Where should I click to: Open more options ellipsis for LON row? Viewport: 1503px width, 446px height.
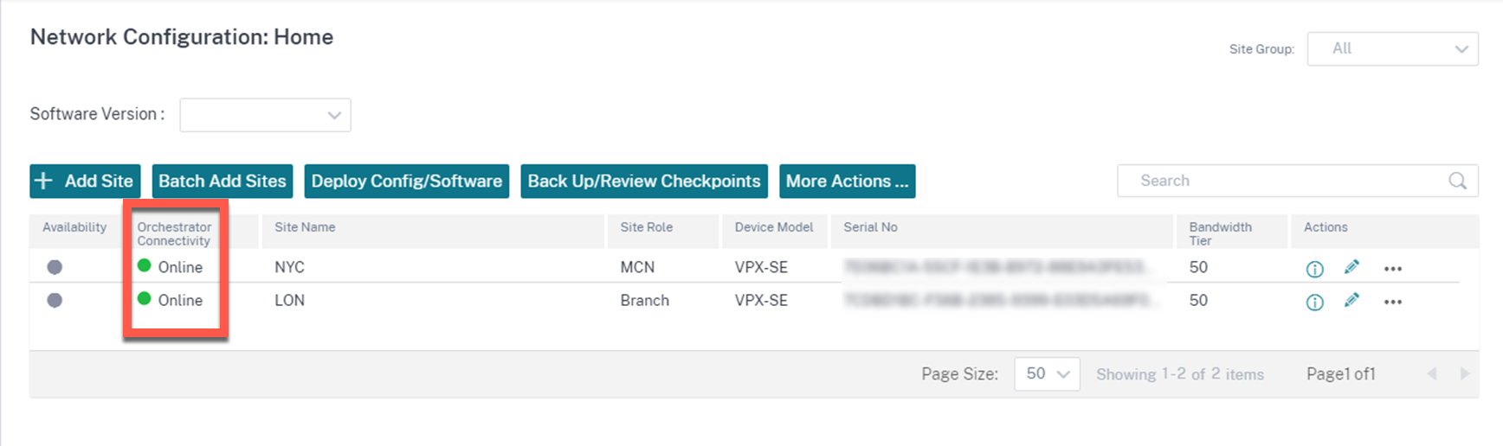(1392, 302)
